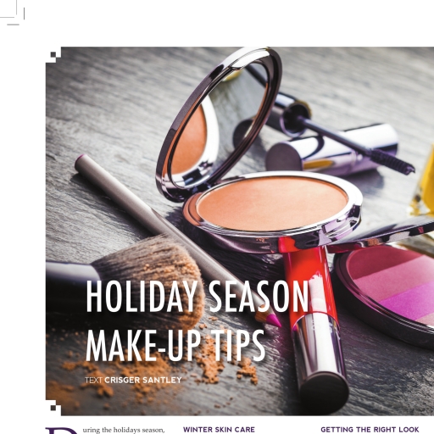Click the orange bronzer powder pan
The width and height of the screenshot is (434, 434).
(272, 203)
